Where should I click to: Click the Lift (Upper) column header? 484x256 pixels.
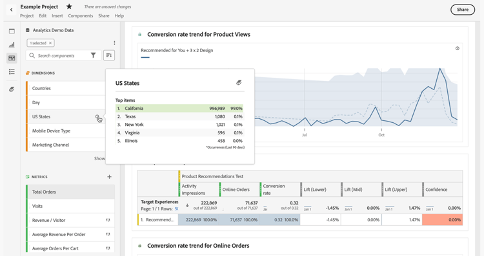[x=401, y=190]
